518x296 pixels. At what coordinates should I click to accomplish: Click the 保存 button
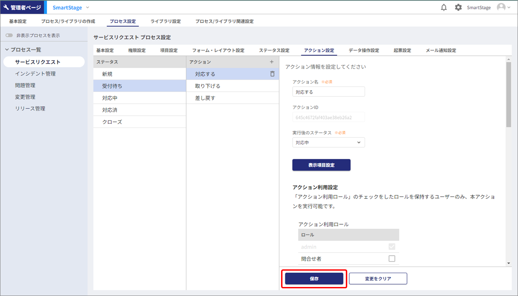(x=314, y=279)
